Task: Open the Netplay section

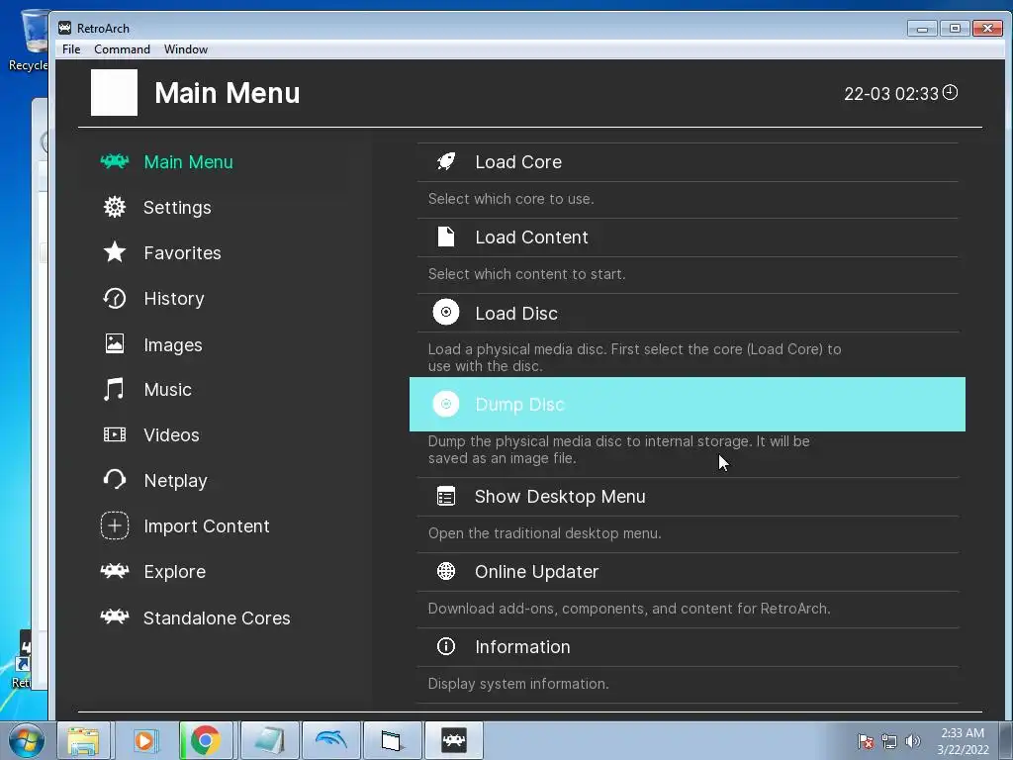Action: point(175,481)
